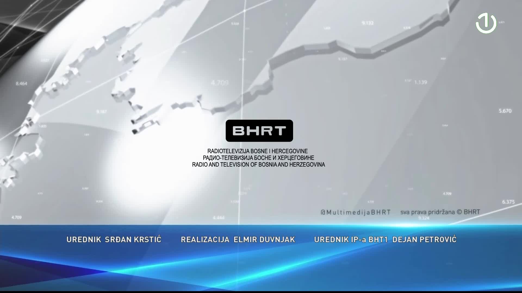522x293 pixels.
Task: Click the credit 'UREDNIK IP-a BHT1 DEJAN PETROVIĆ'
Action: point(385,239)
